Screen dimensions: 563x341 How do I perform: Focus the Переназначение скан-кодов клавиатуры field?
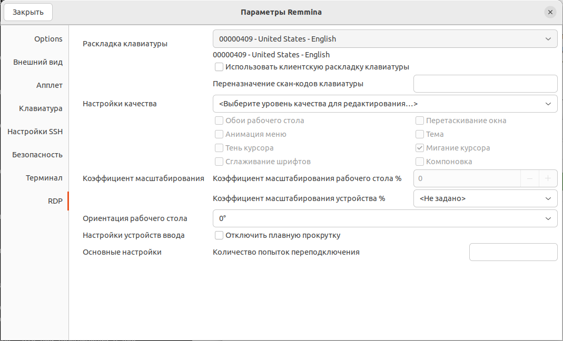click(x=486, y=84)
